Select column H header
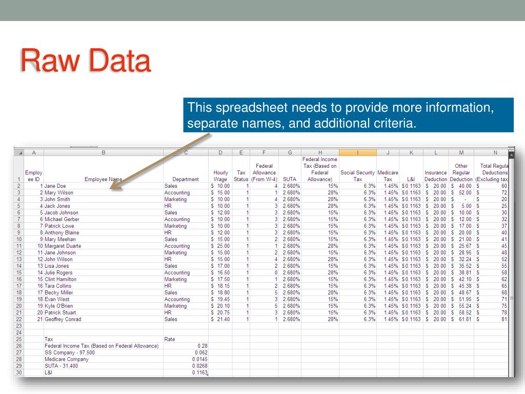 tap(320, 153)
